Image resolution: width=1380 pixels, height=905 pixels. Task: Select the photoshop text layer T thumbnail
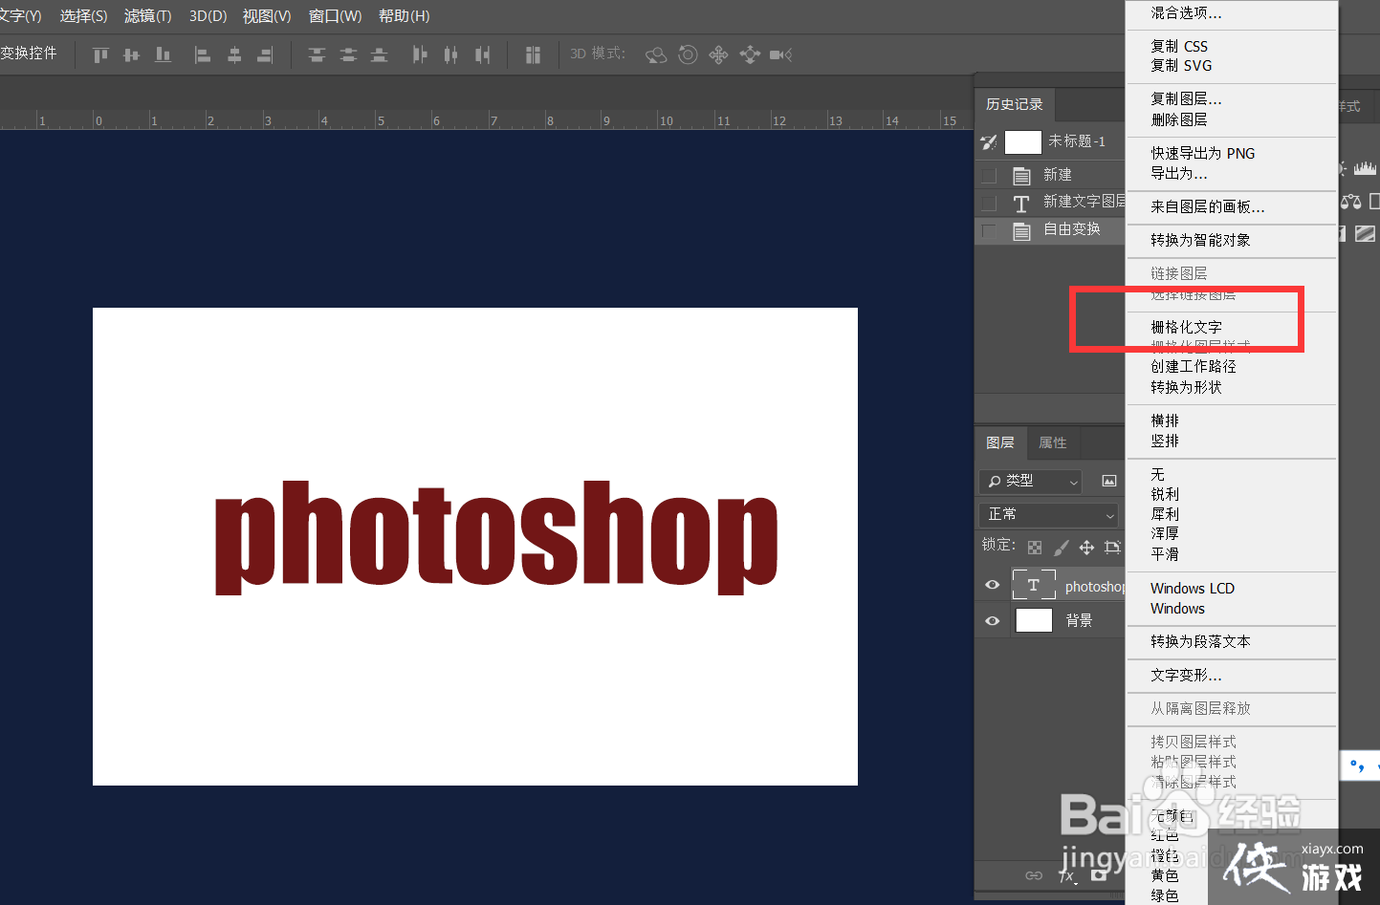click(1034, 585)
